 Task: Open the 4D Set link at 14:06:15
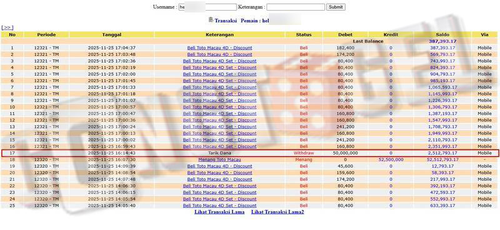[220, 193]
